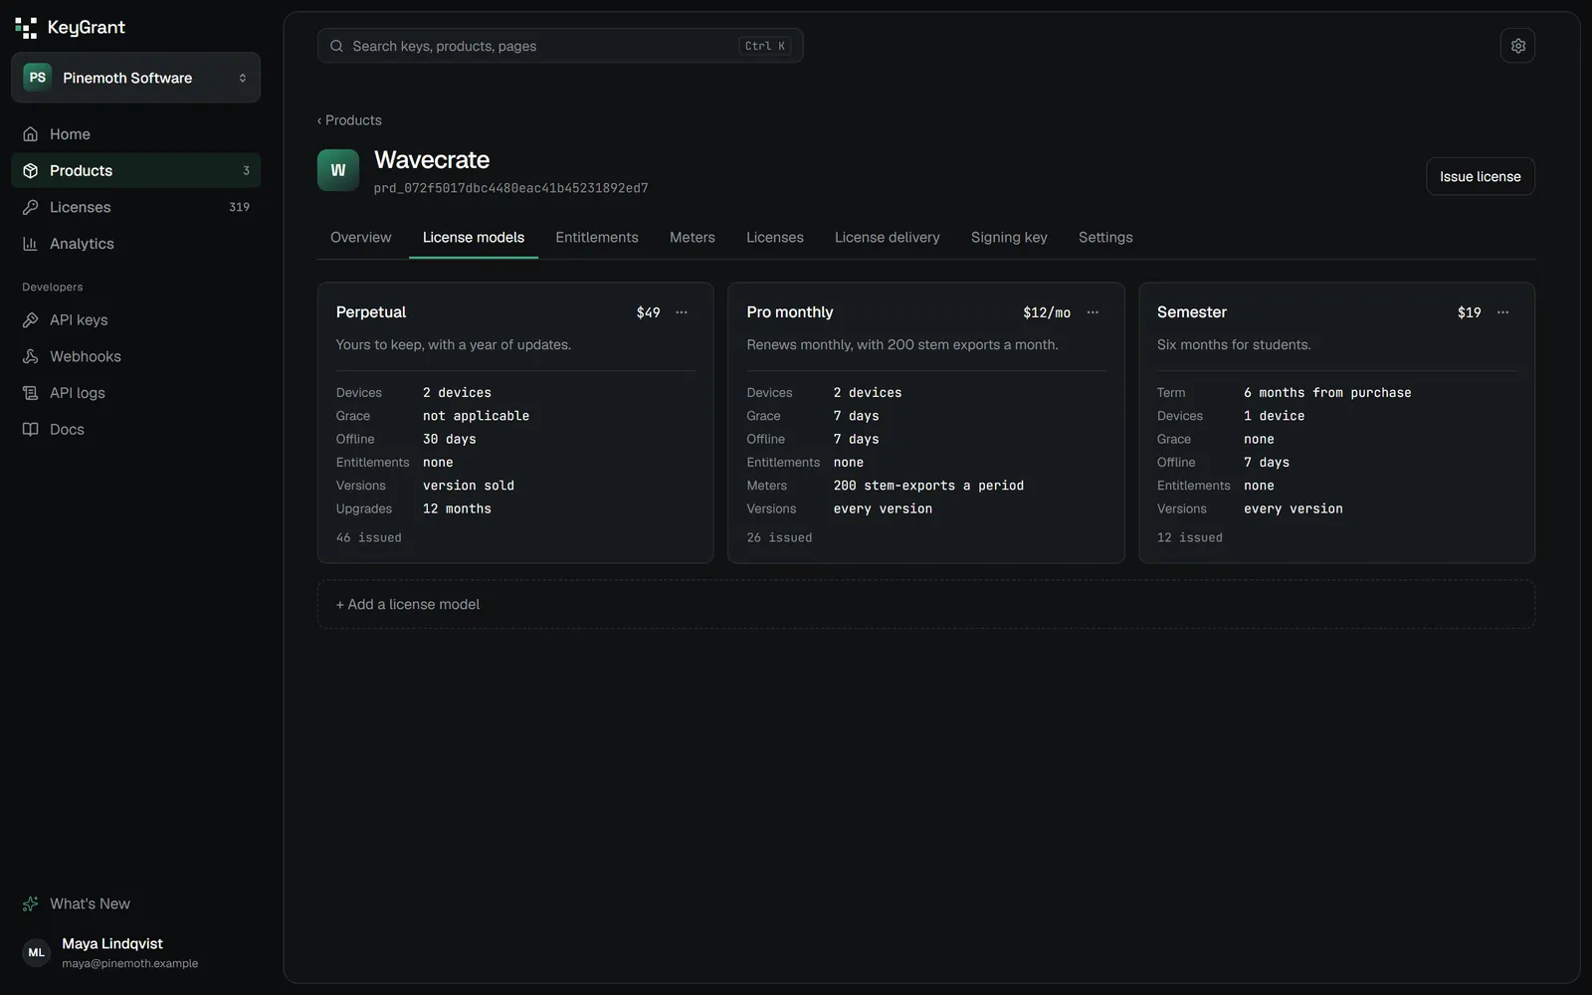Click the Wavecrate W product icon

pos(338,170)
